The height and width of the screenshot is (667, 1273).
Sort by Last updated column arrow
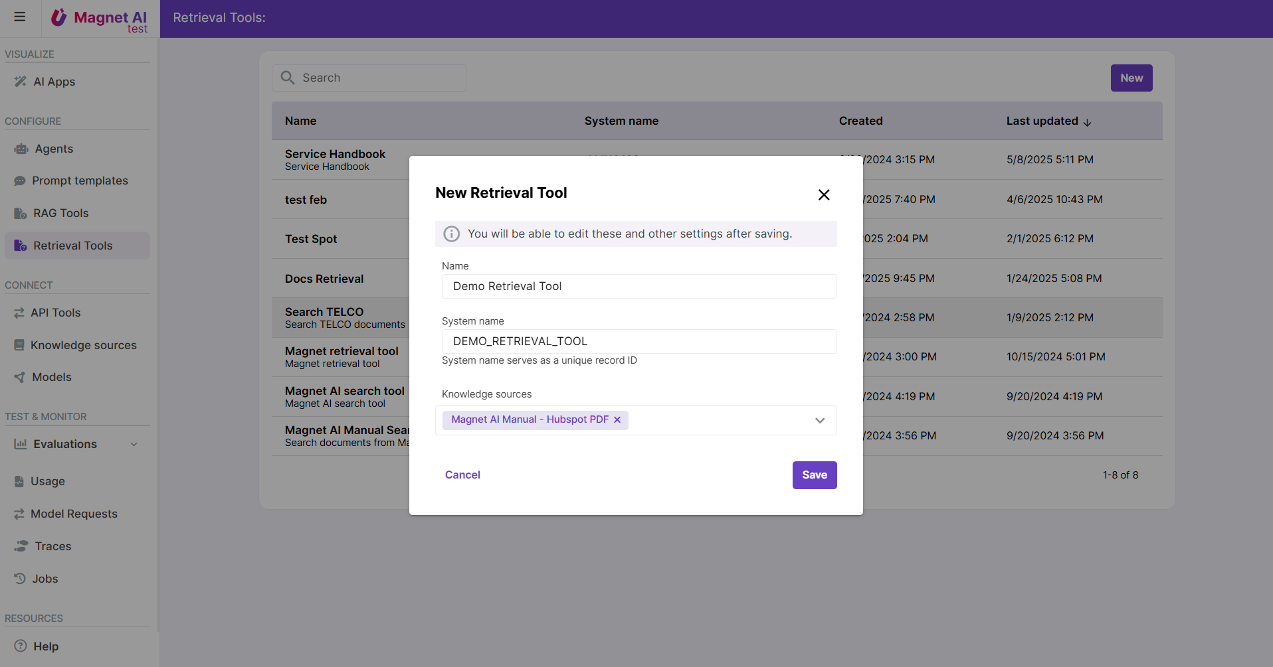pos(1088,122)
